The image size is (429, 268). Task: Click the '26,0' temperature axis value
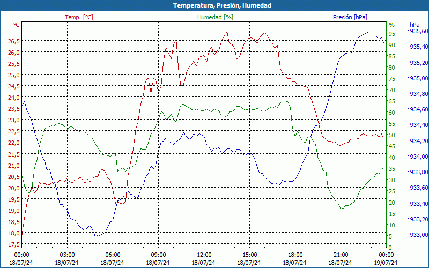click(14, 52)
